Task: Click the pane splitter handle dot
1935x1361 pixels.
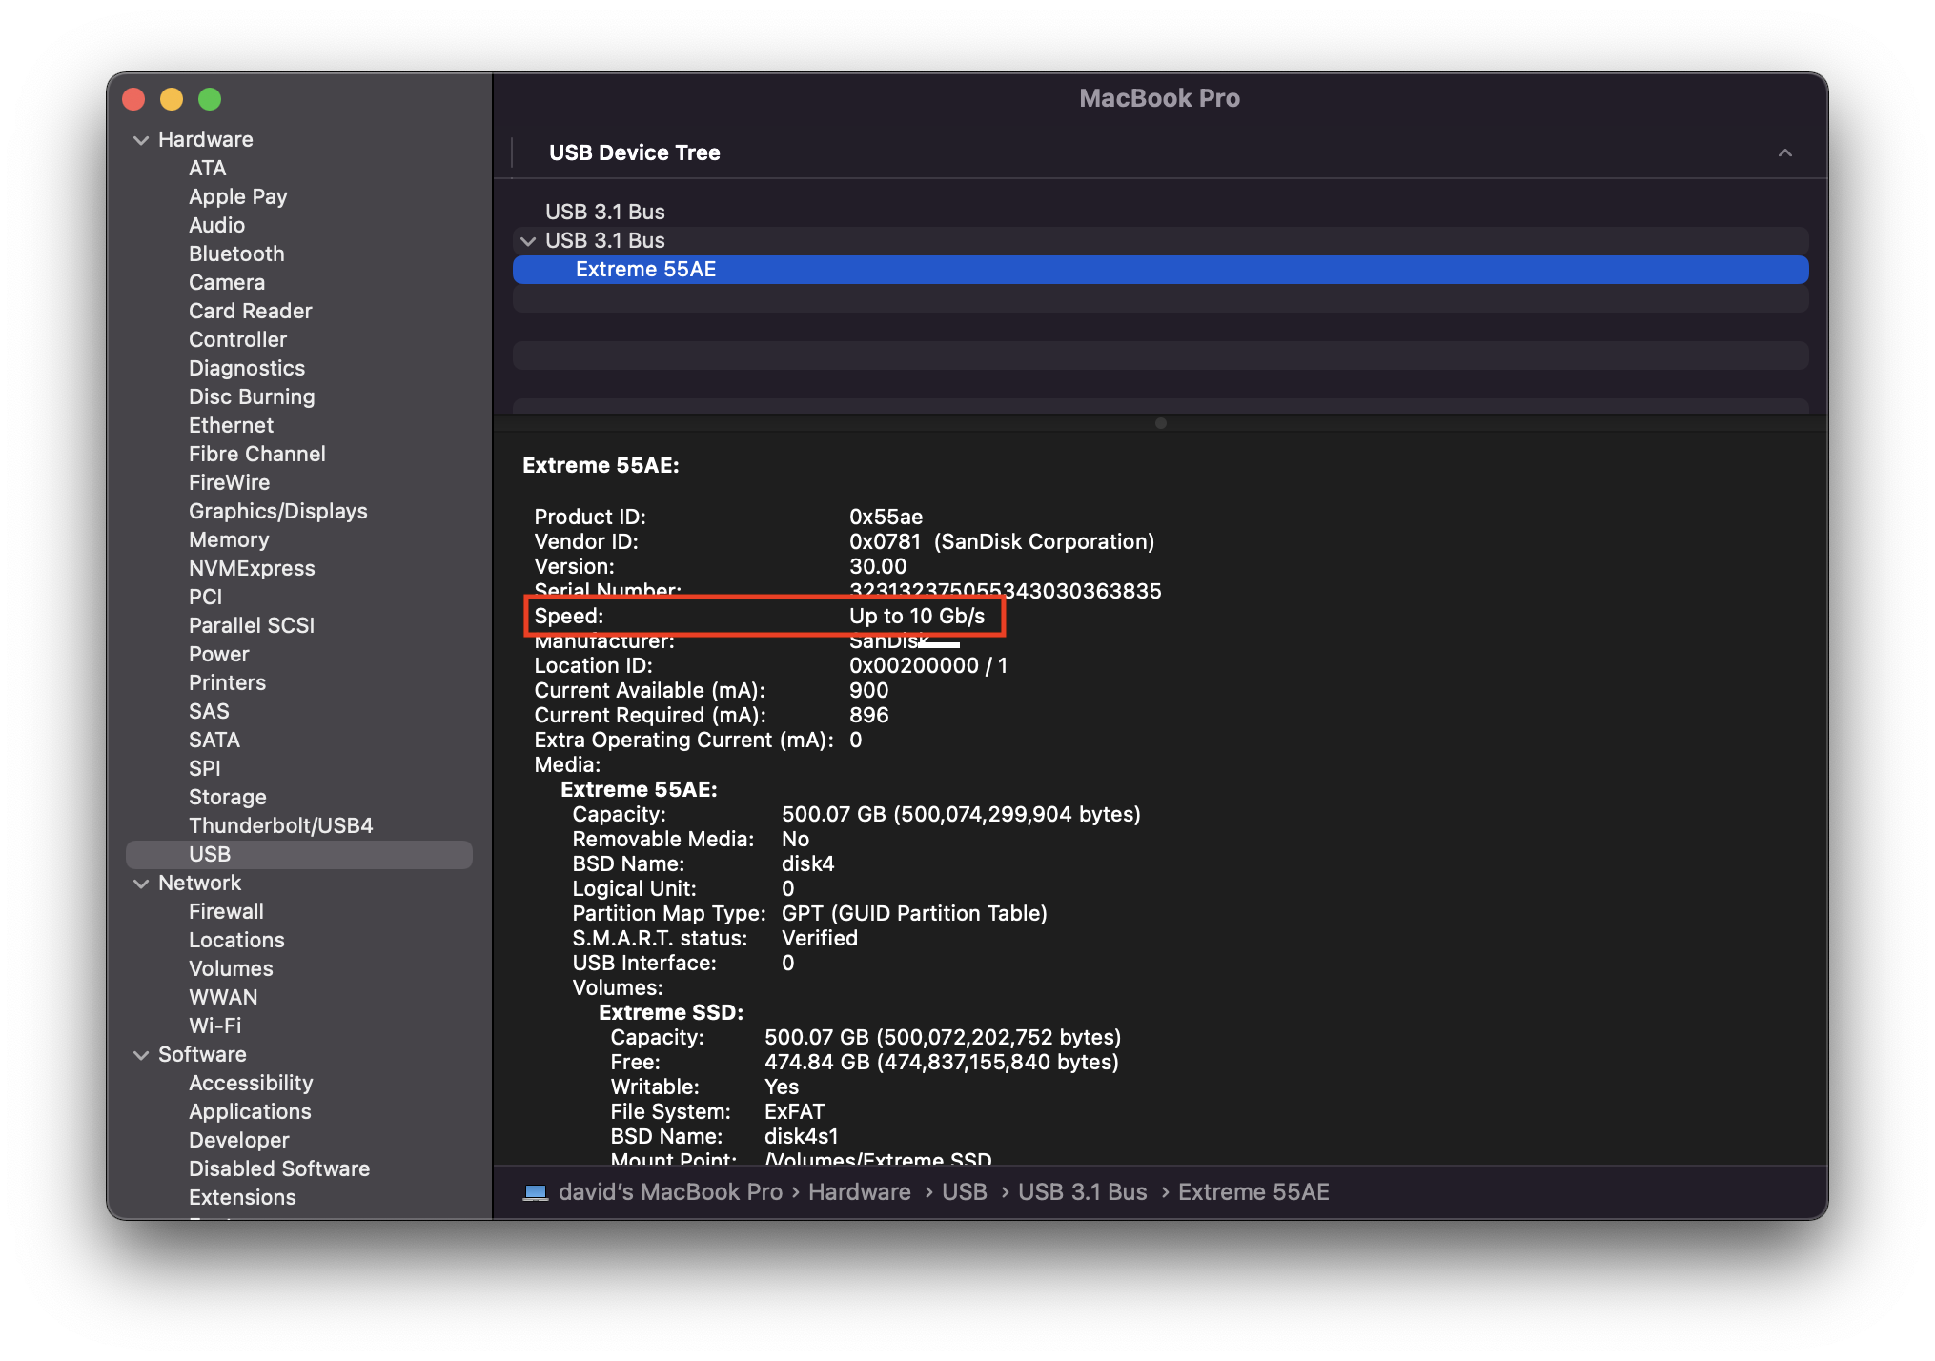Action: 1160,423
